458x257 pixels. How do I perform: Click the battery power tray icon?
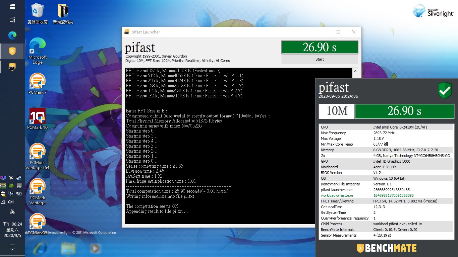click(19, 194)
